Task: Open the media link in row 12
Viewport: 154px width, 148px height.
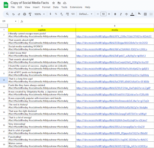Action: (113, 101)
